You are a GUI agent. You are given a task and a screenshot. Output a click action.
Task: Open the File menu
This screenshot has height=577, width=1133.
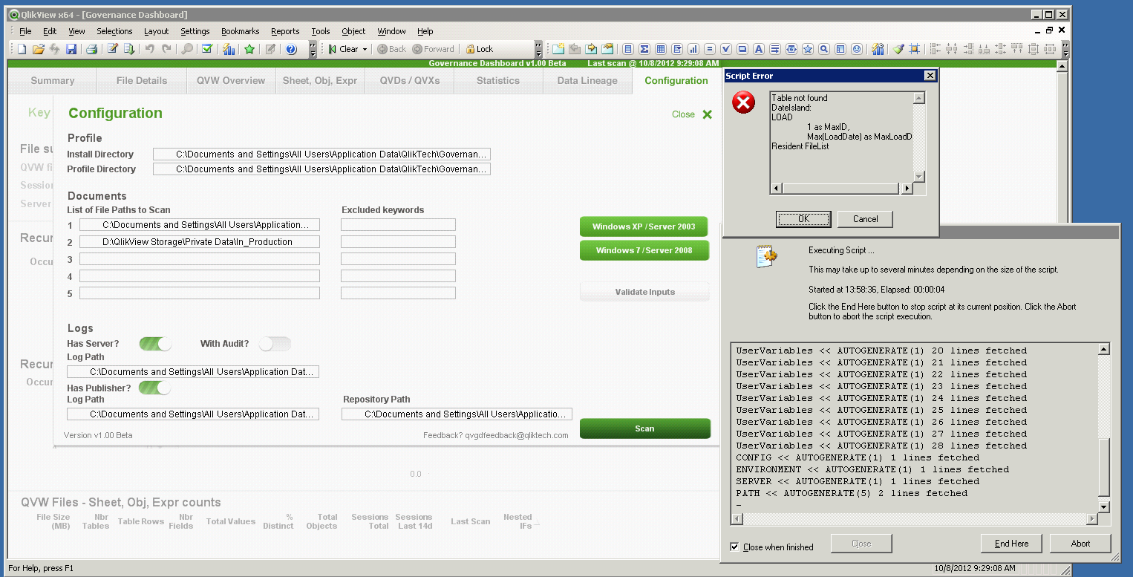(25, 31)
